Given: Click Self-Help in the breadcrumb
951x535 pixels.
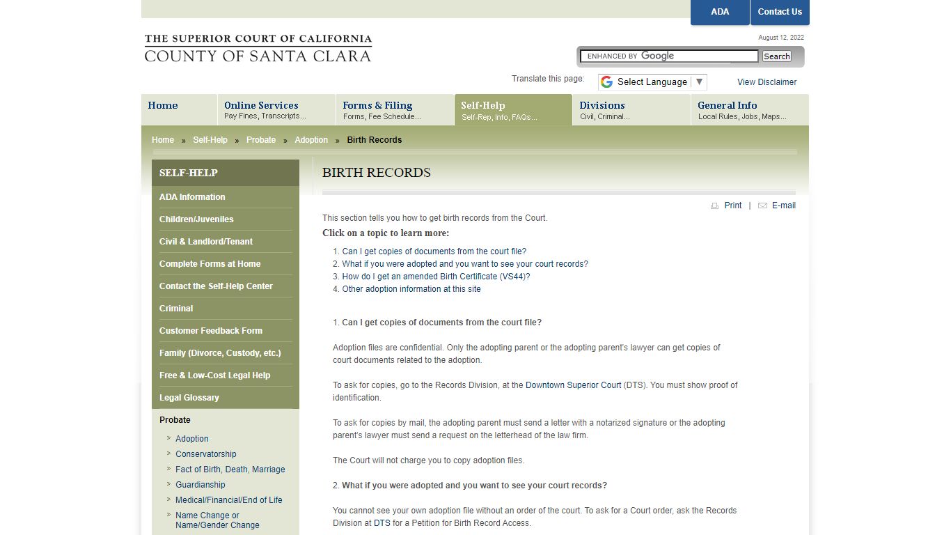Looking at the screenshot, I should click(x=210, y=140).
